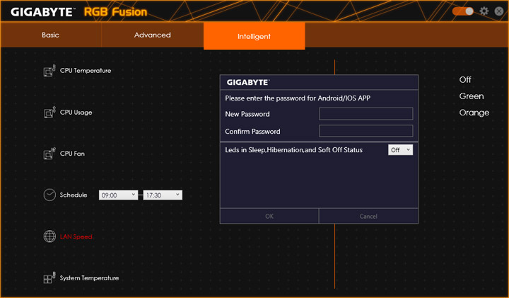Click the CPU Fan icon
Viewport: 509px width, 298px height.
49,154
